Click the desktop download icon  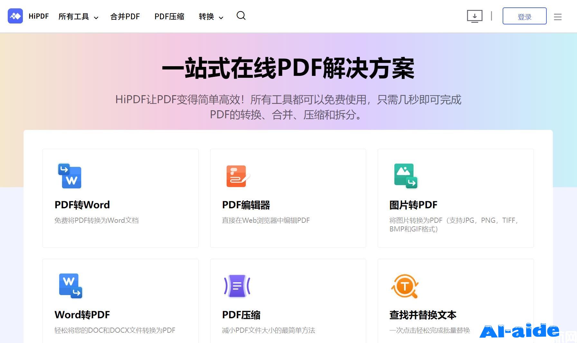[475, 16]
